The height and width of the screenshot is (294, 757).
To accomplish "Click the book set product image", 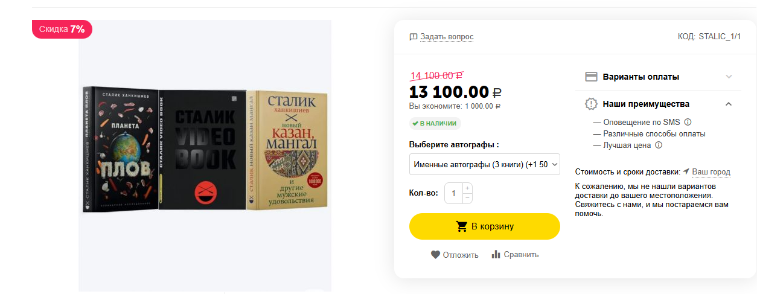I will [205, 151].
